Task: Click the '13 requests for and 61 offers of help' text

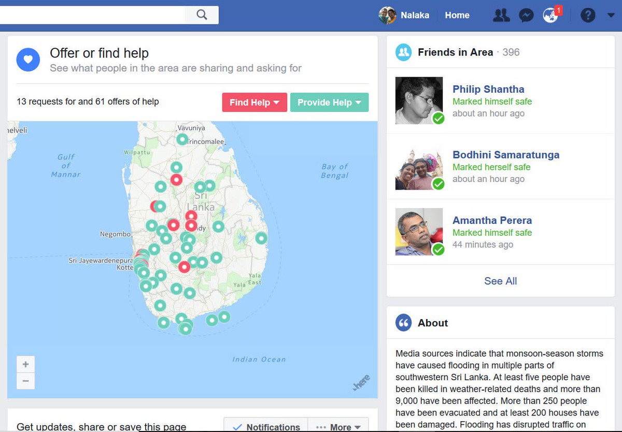Action: (88, 102)
